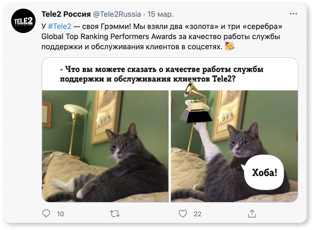The height and width of the screenshot is (230, 314).
Task: Open the 15 мар. tweet timestamp
Action: [160, 14]
